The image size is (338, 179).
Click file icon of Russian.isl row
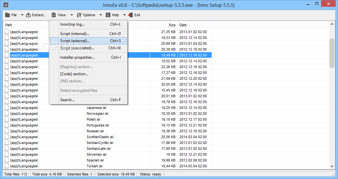point(7,131)
